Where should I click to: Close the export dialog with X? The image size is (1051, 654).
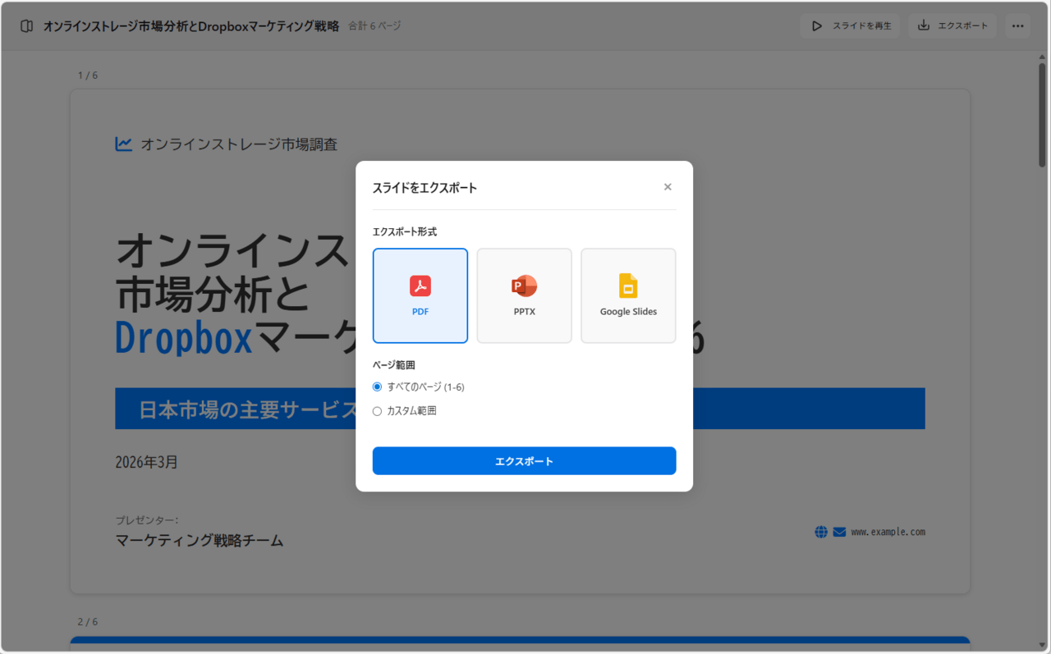tap(668, 187)
